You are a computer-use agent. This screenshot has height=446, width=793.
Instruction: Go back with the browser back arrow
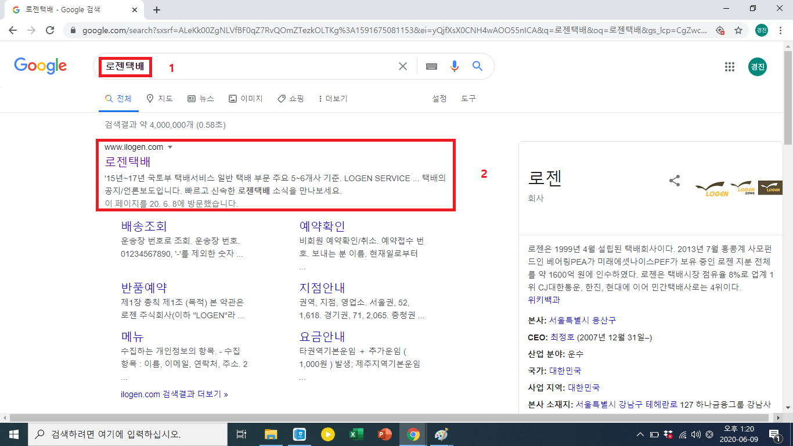click(14, 30)
